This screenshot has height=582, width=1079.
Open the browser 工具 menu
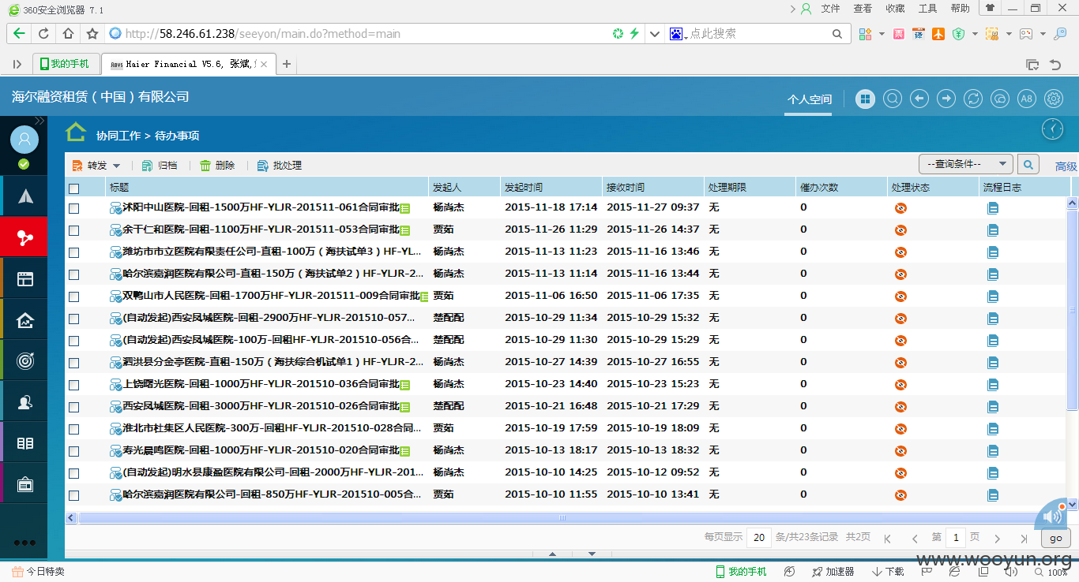927,9
